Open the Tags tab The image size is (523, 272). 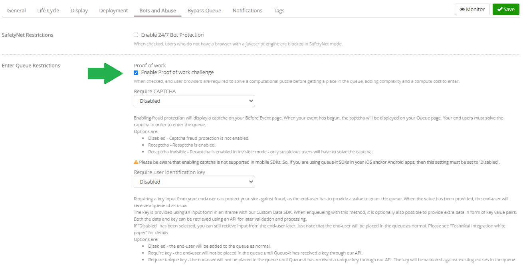(279, 10)
